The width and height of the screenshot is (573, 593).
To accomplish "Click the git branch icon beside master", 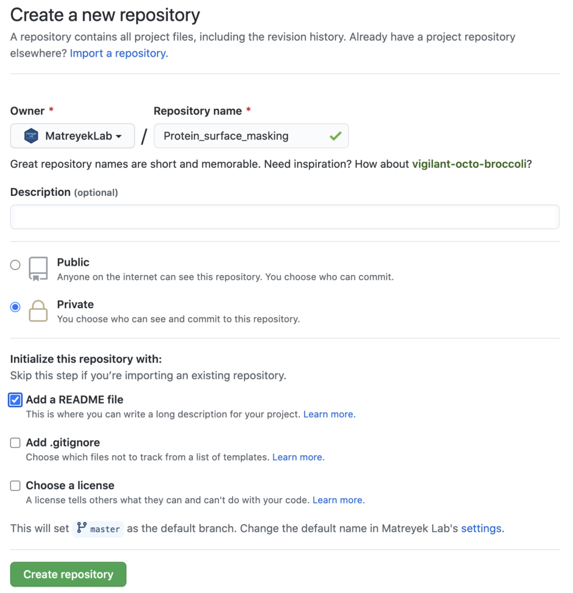I will tap(81, 528).
